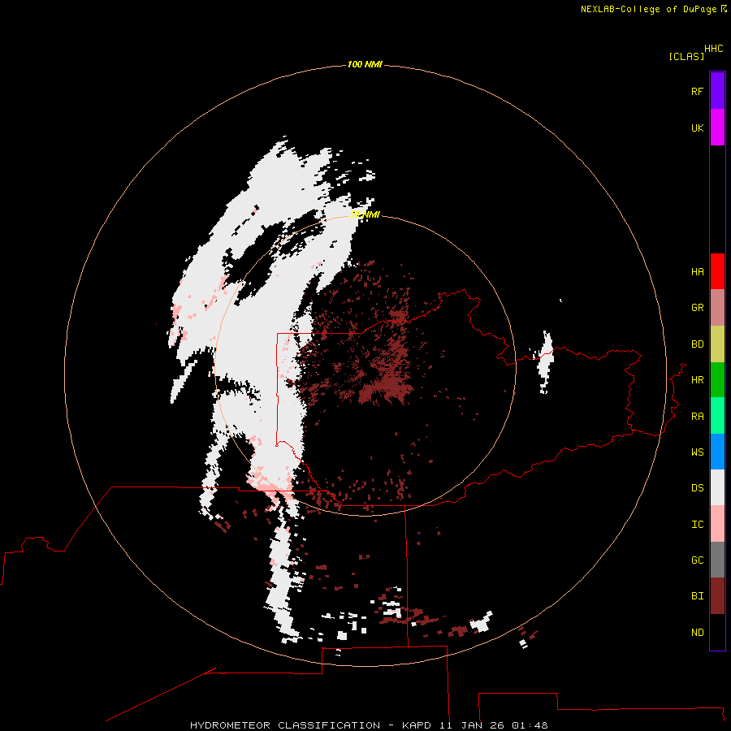Select the GR dusty pink swatch
The height and width of the screenshot is (731, 731).
tap(717, 308)
